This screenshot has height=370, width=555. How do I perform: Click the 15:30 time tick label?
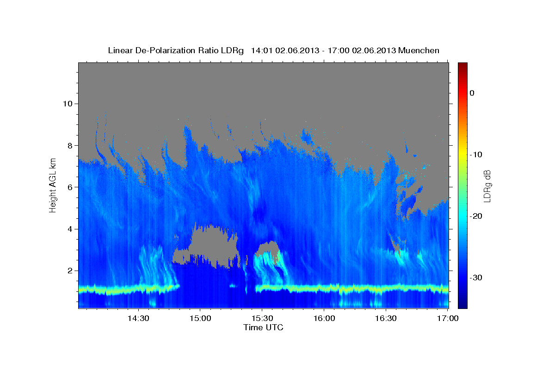coord(262,318)
